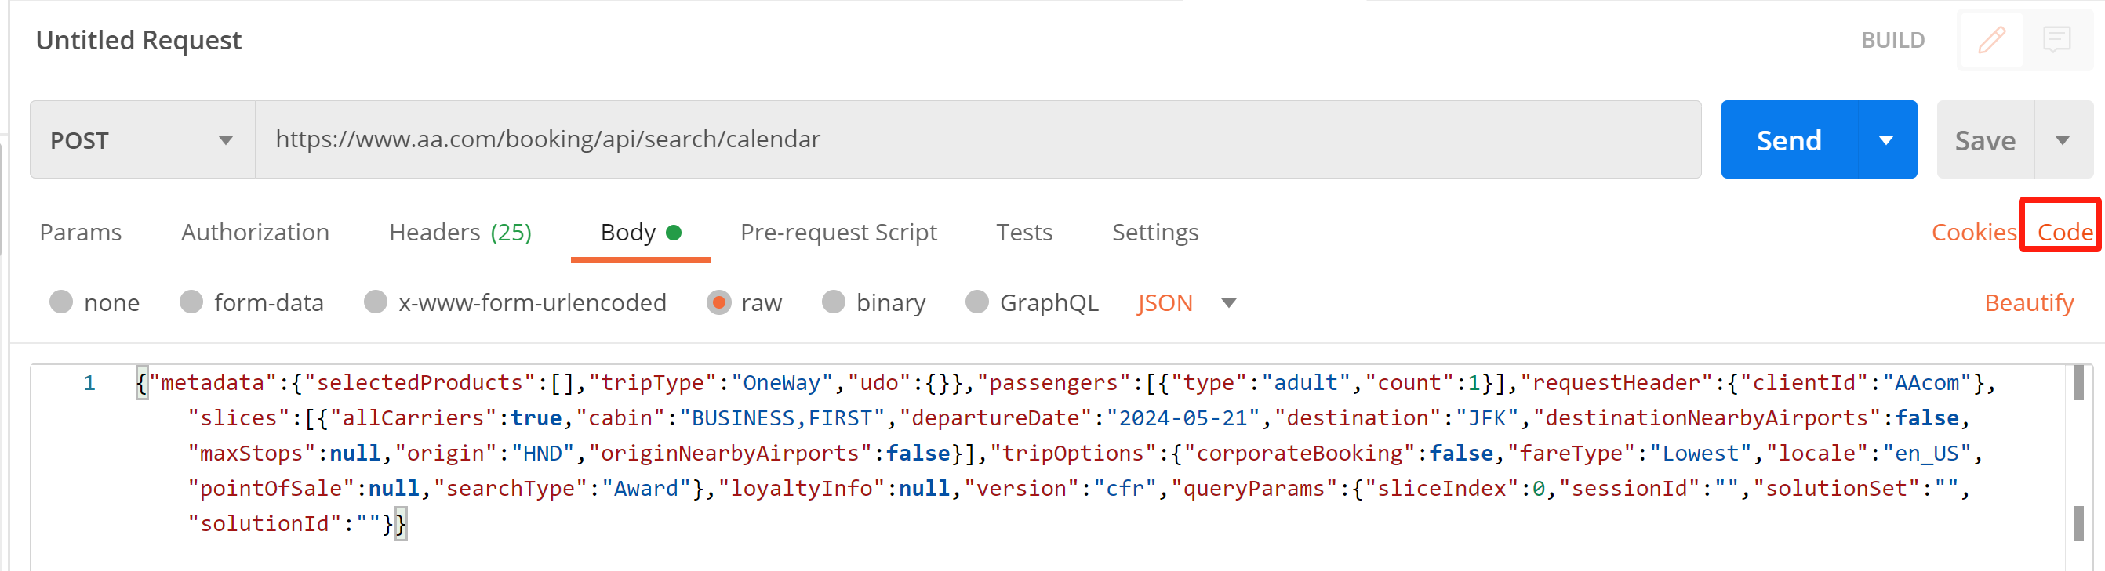Screen dimensions: 2105x571
Task: Switch to the Params tab
Action: 81,233
